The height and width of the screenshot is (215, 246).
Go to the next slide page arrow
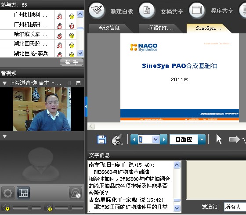coord(164,140)
